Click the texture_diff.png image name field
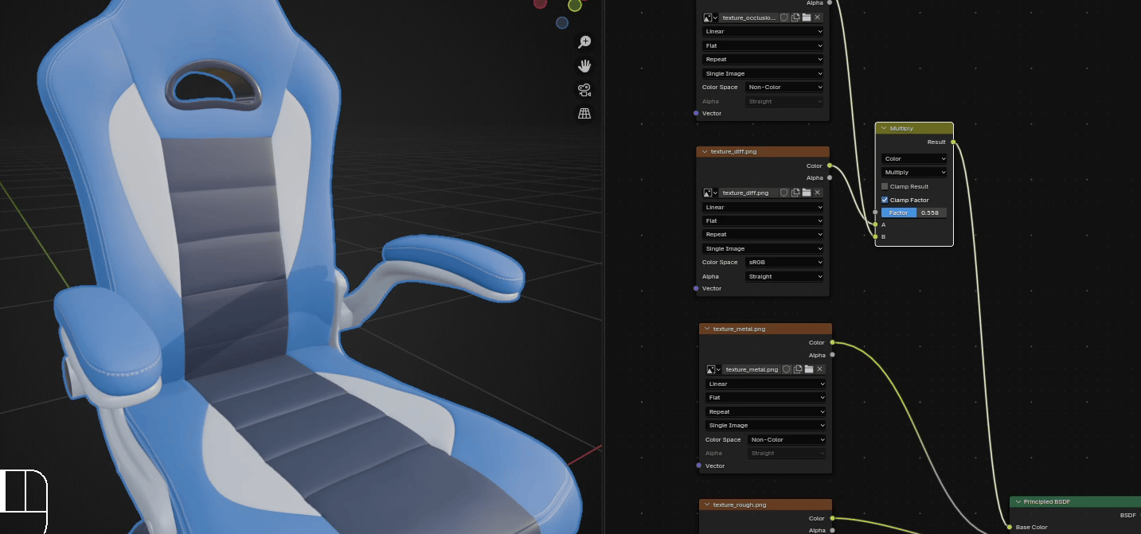The image size is (1141, 534). [747, 193]
